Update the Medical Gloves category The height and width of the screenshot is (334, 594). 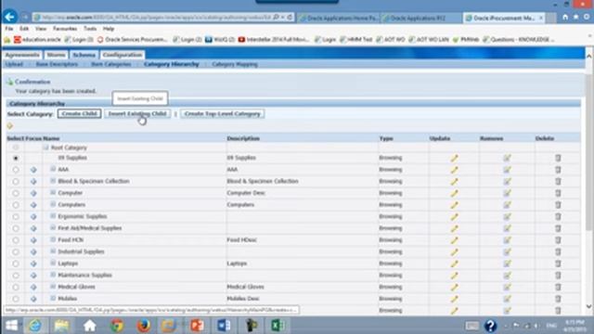[454, 287]
